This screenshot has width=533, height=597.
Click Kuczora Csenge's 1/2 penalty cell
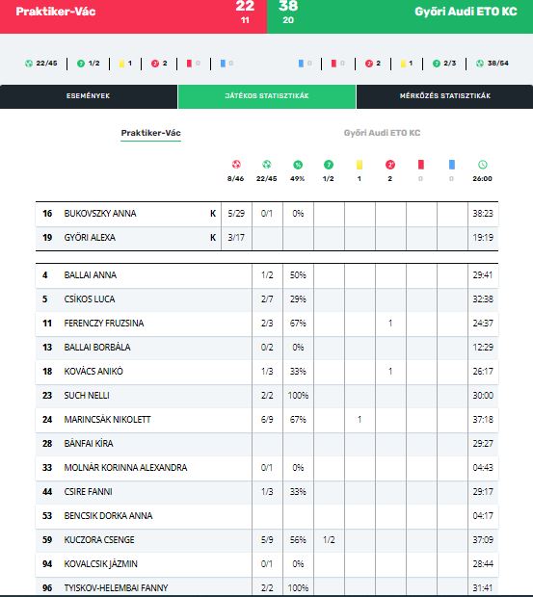(x=329, y=540)
